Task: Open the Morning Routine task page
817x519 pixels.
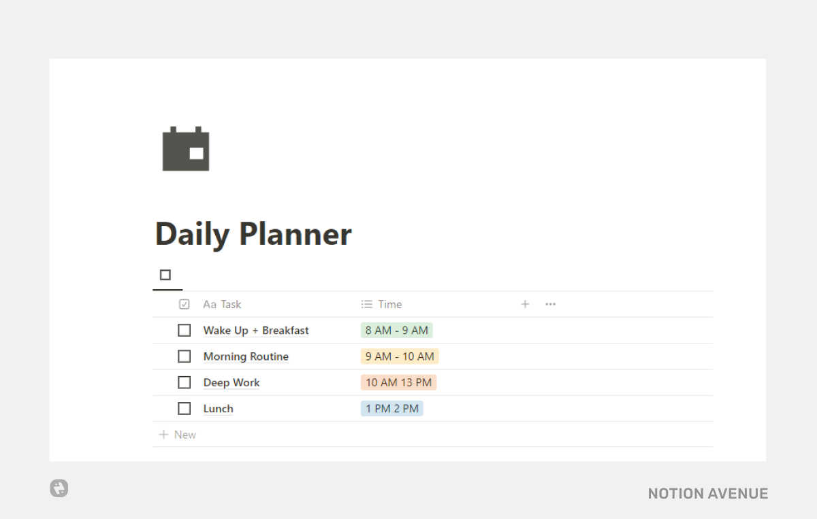Action: click(246, 356)
